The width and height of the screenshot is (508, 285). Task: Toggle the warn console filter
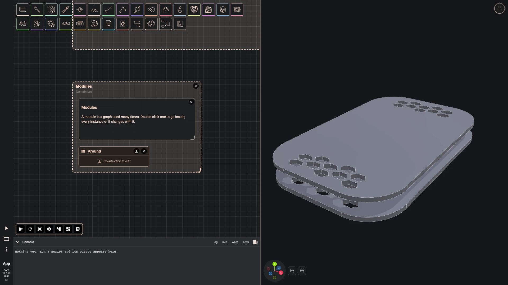coord(235,242)
